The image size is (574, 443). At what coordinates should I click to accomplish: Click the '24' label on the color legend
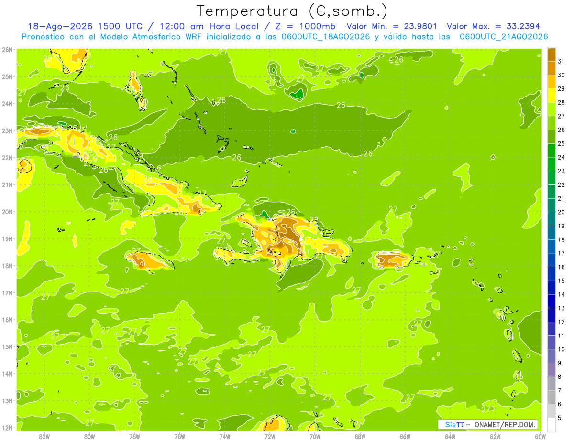pos(561,157)
